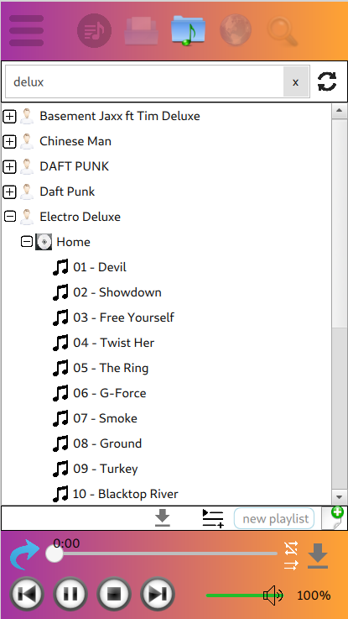
Task: Click the download icon beside seek bar
Action: (x=318, y=556)
